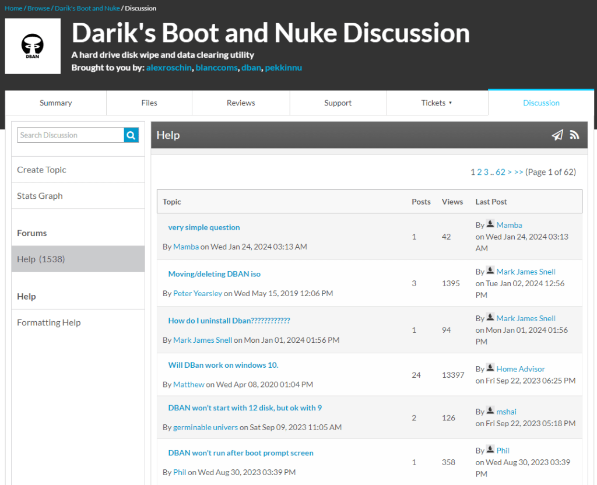Viewport: 597px width, 485px height.
Task: Click Mamba author link under very simple question
Action: (x=186, y=247)
